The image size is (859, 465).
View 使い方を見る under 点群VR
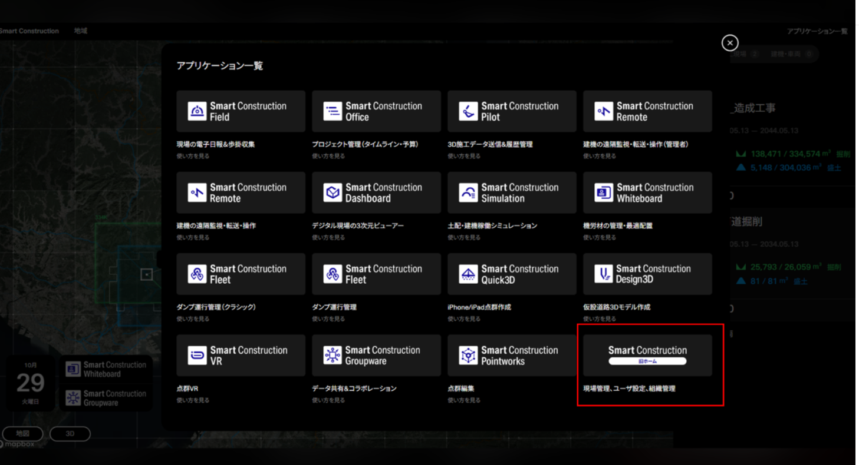[x=193, y=400]
